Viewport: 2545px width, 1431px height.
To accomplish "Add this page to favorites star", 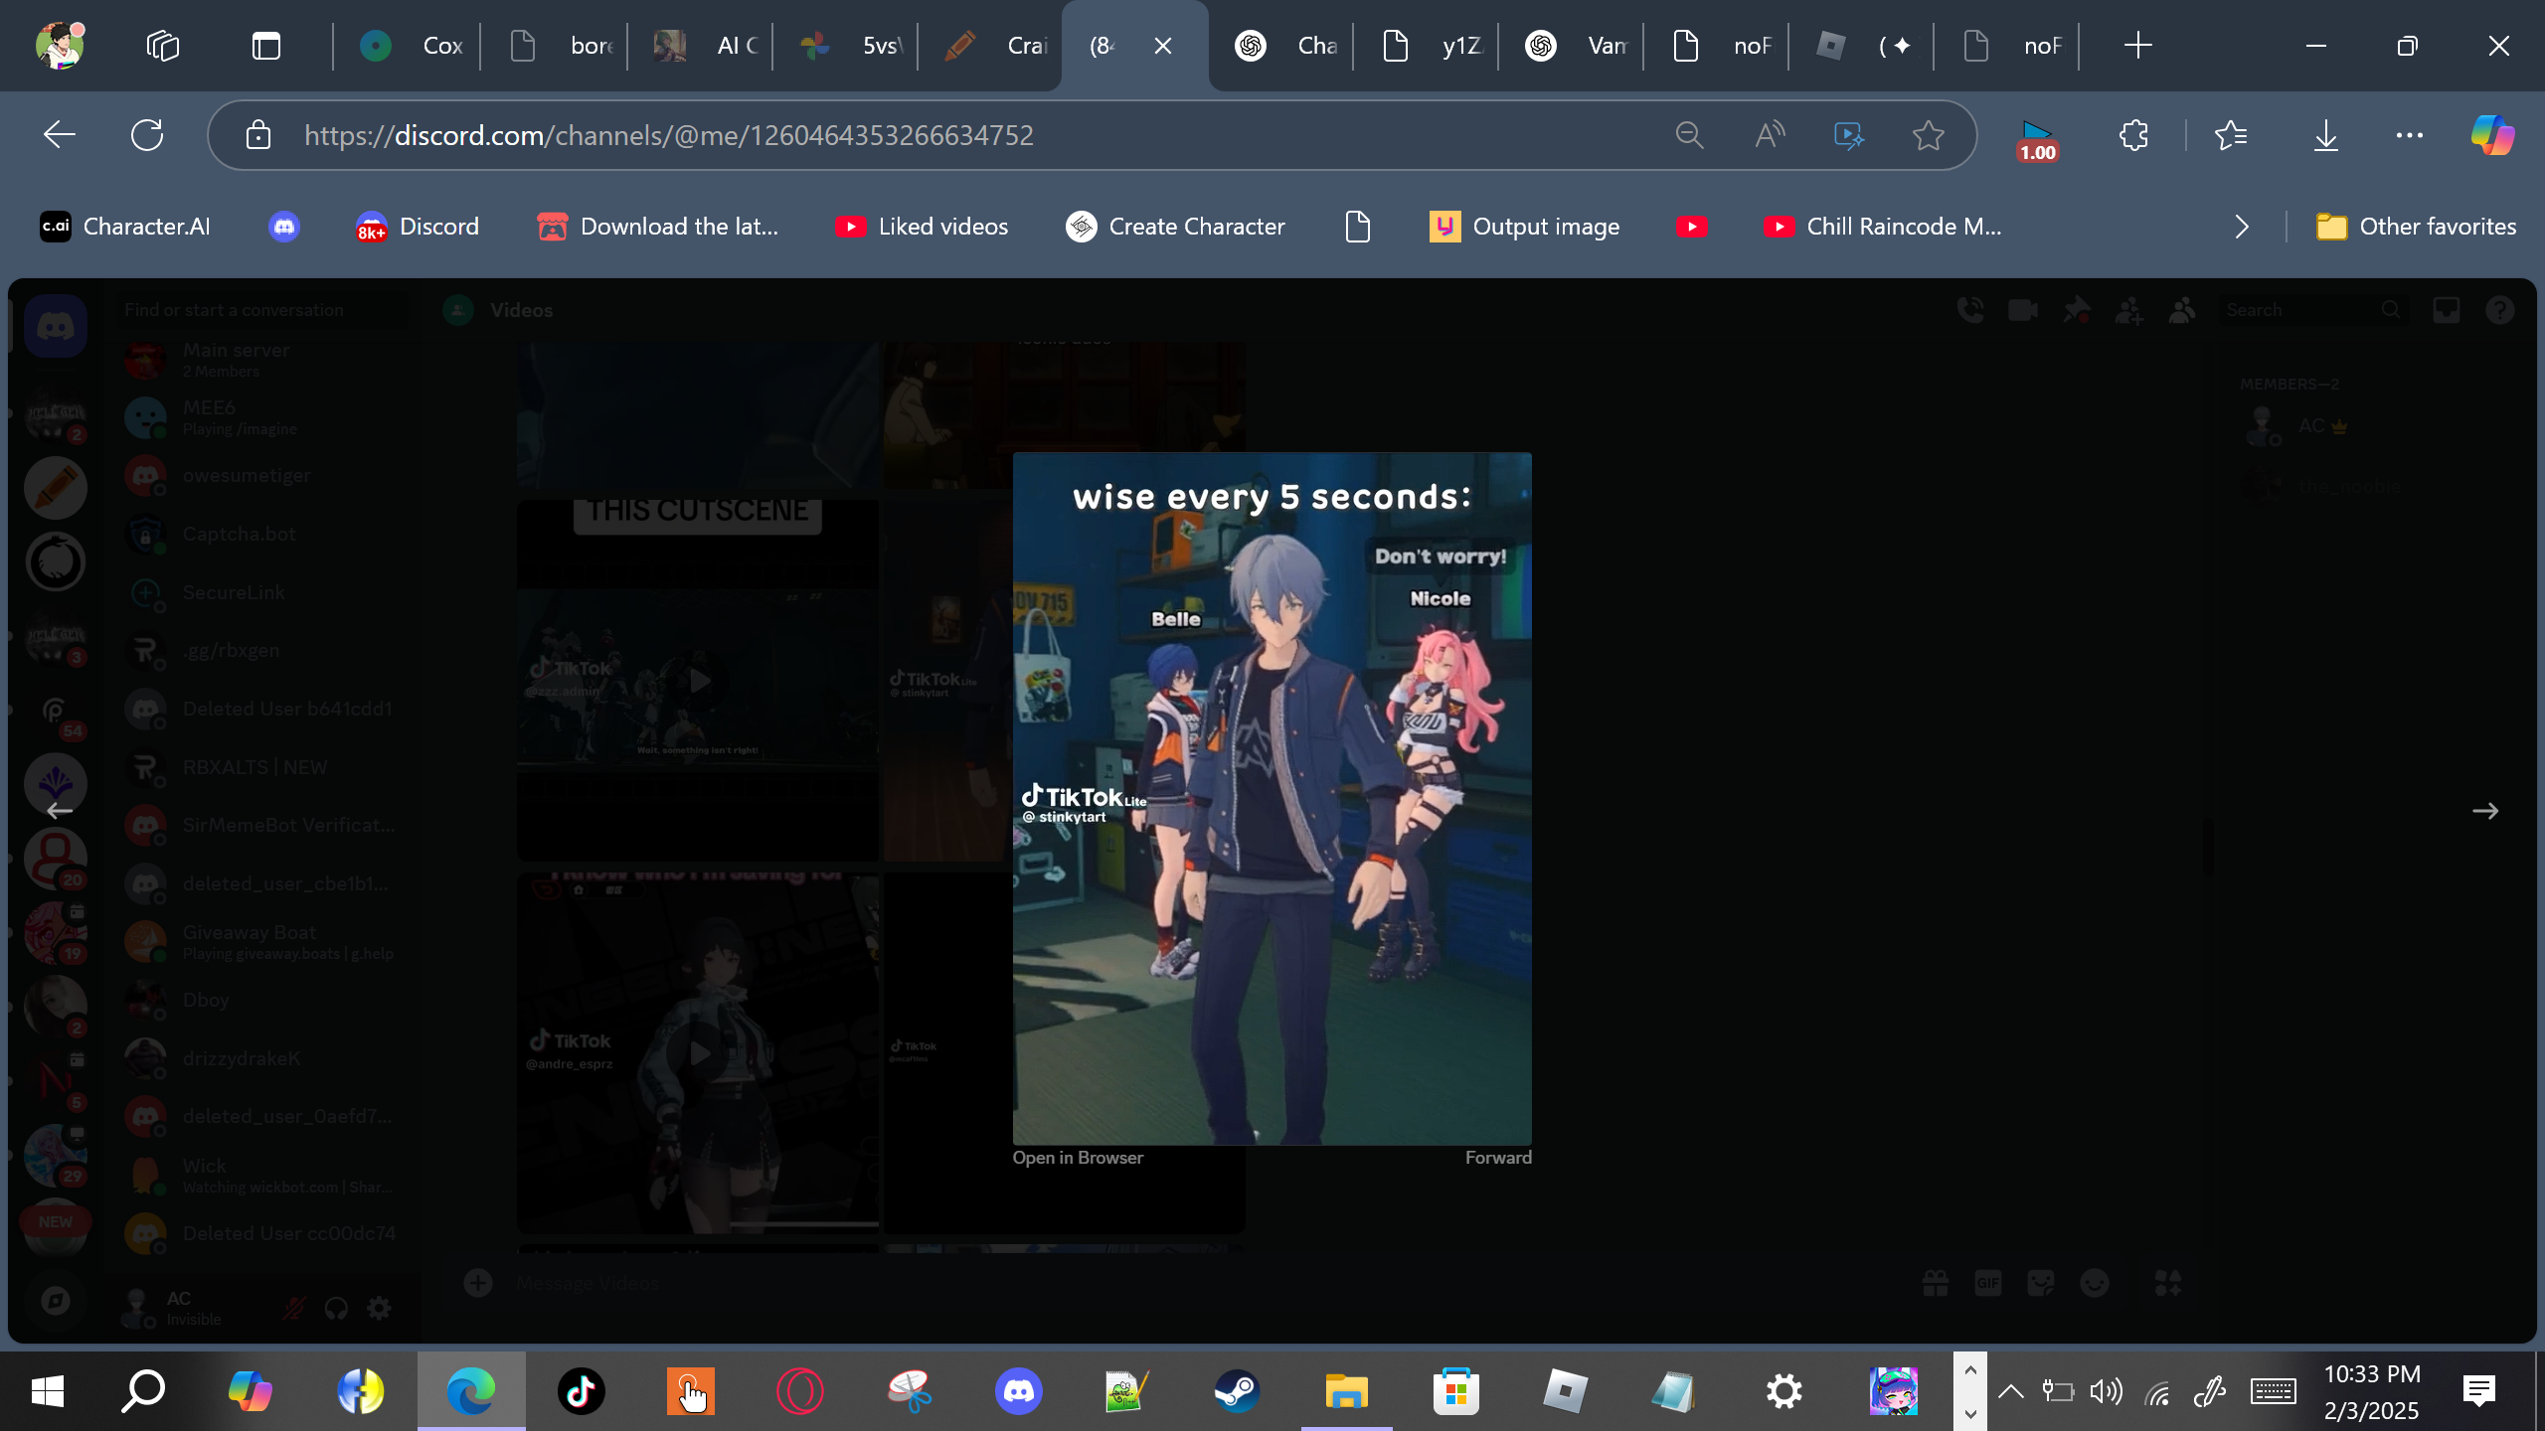I will click(x=1929, y=135).
